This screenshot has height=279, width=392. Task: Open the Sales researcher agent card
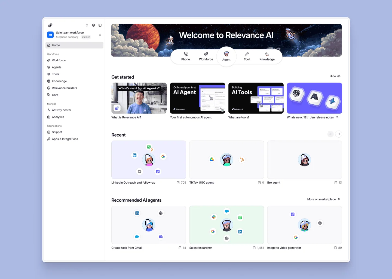point(226,225)
